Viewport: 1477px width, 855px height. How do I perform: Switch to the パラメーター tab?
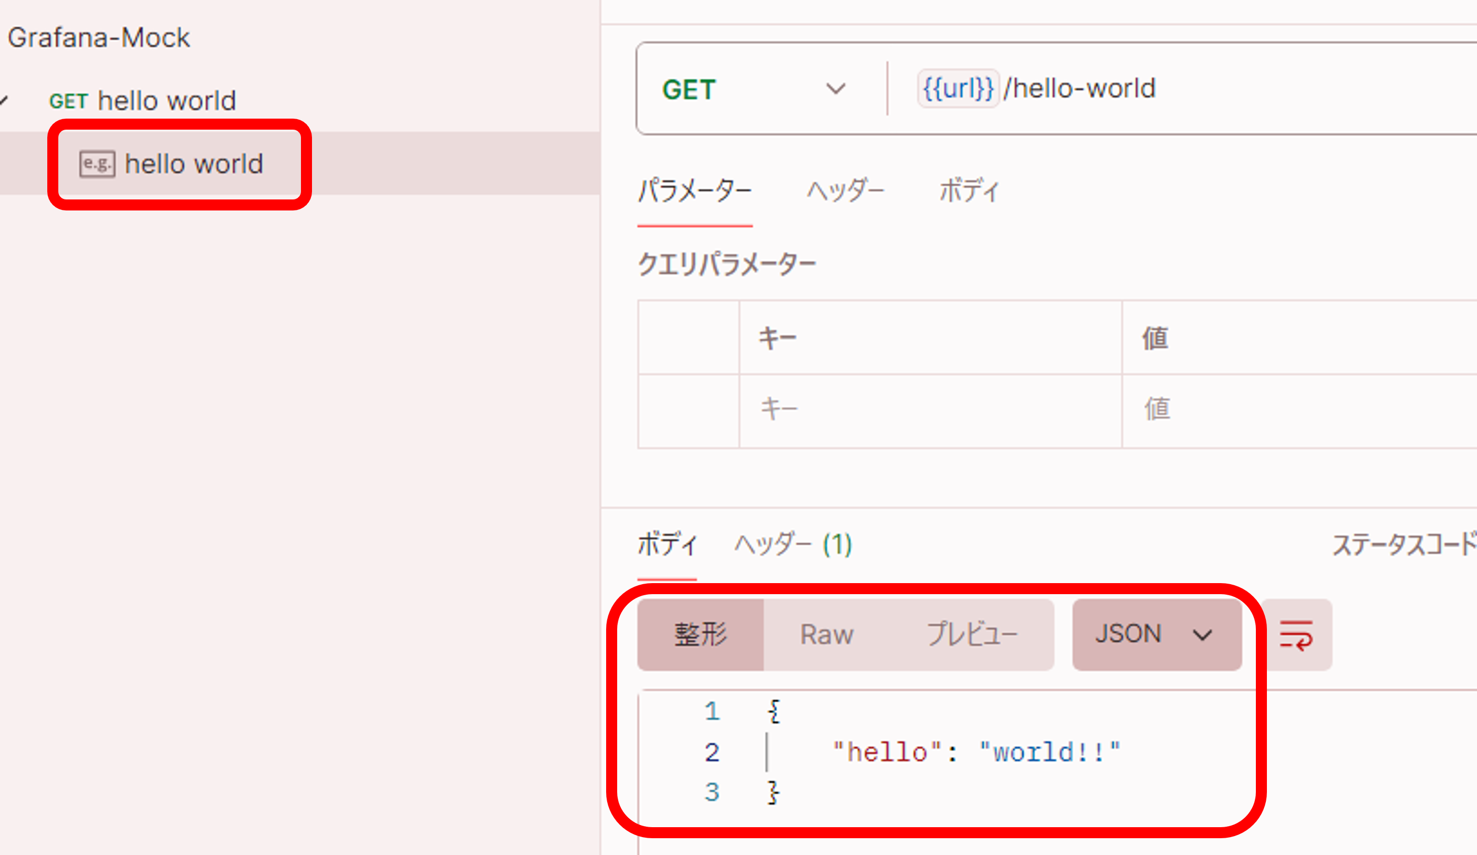pos(694,191)
